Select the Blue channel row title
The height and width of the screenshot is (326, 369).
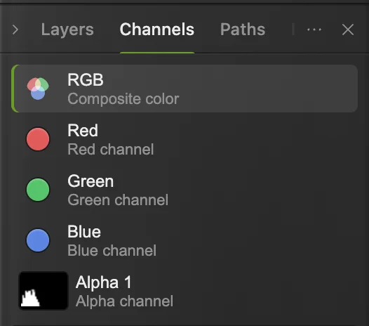(84, 232)
